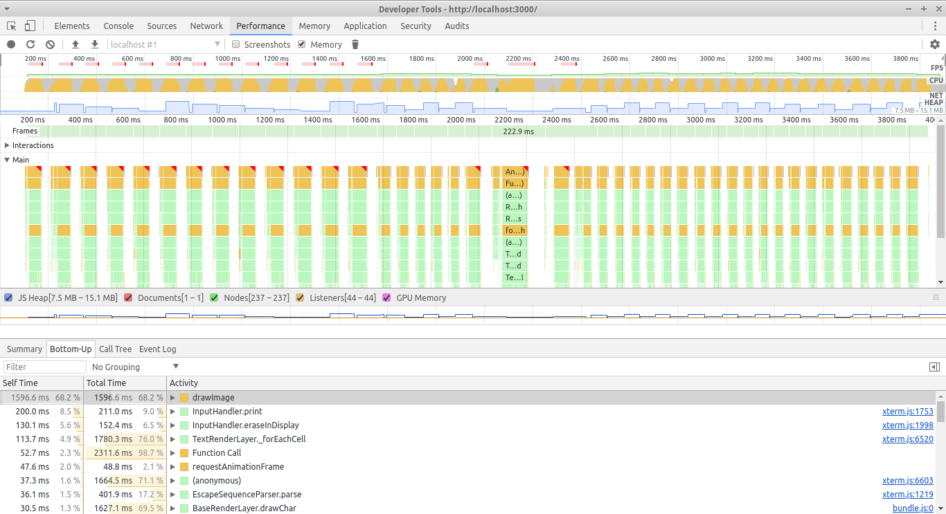Trigger garbage collection with the trash icon

coord(355,44)
